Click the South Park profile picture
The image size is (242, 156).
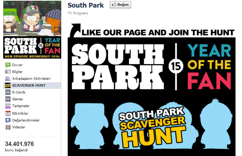[32, 30]
